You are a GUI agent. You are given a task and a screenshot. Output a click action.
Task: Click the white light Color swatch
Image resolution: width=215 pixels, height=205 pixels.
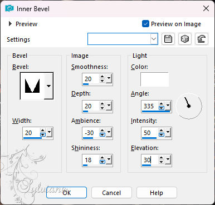(x=154, y=79)
